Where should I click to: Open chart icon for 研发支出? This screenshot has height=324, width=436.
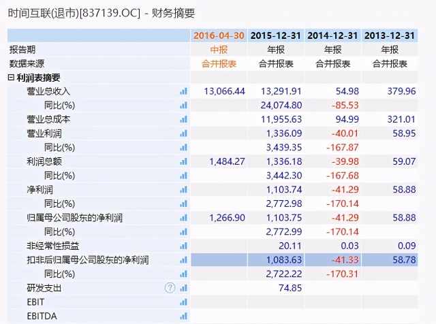tap(183, 288)
